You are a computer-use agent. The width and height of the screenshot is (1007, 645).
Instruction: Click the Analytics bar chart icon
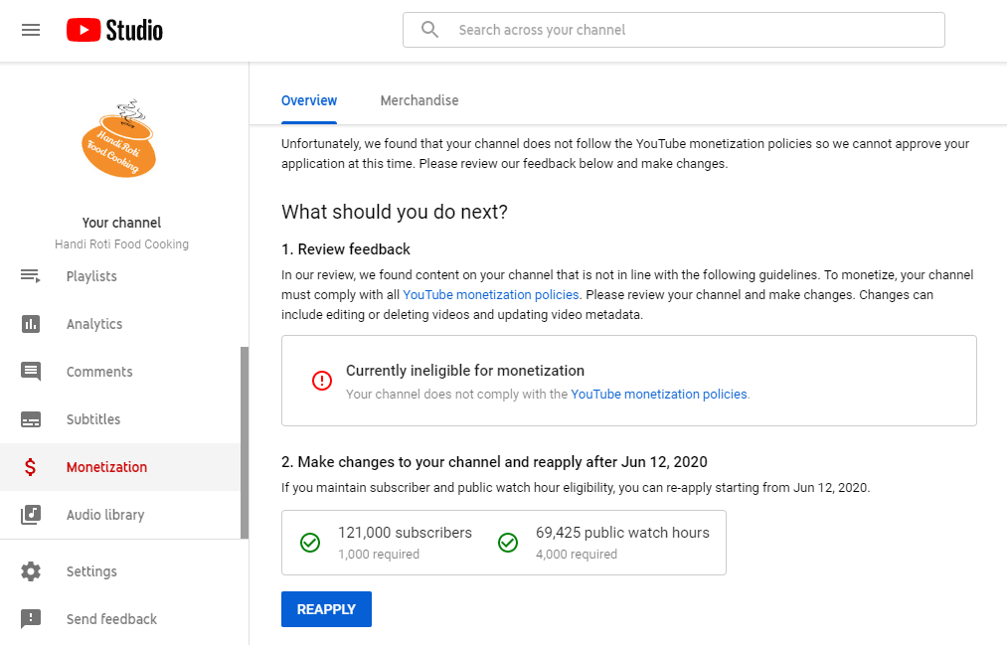31,324
